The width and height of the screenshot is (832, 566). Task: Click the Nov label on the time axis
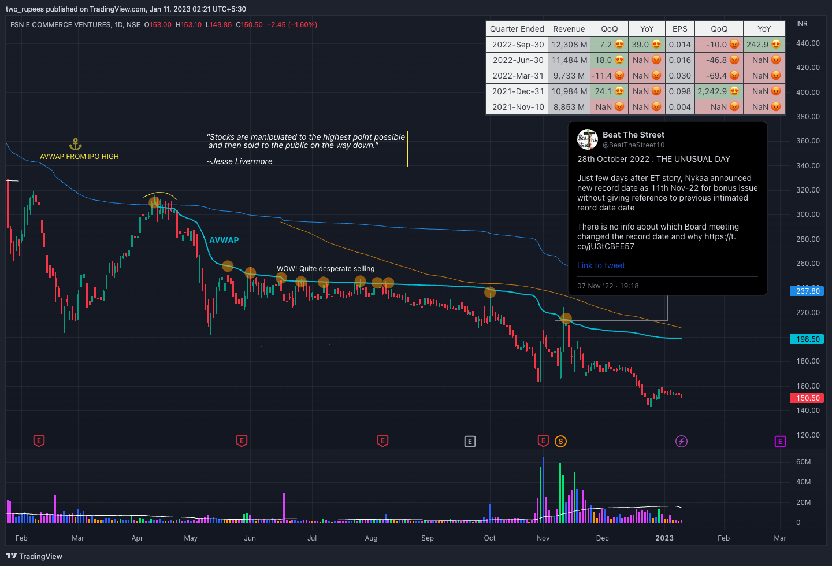tap(543, 538)
